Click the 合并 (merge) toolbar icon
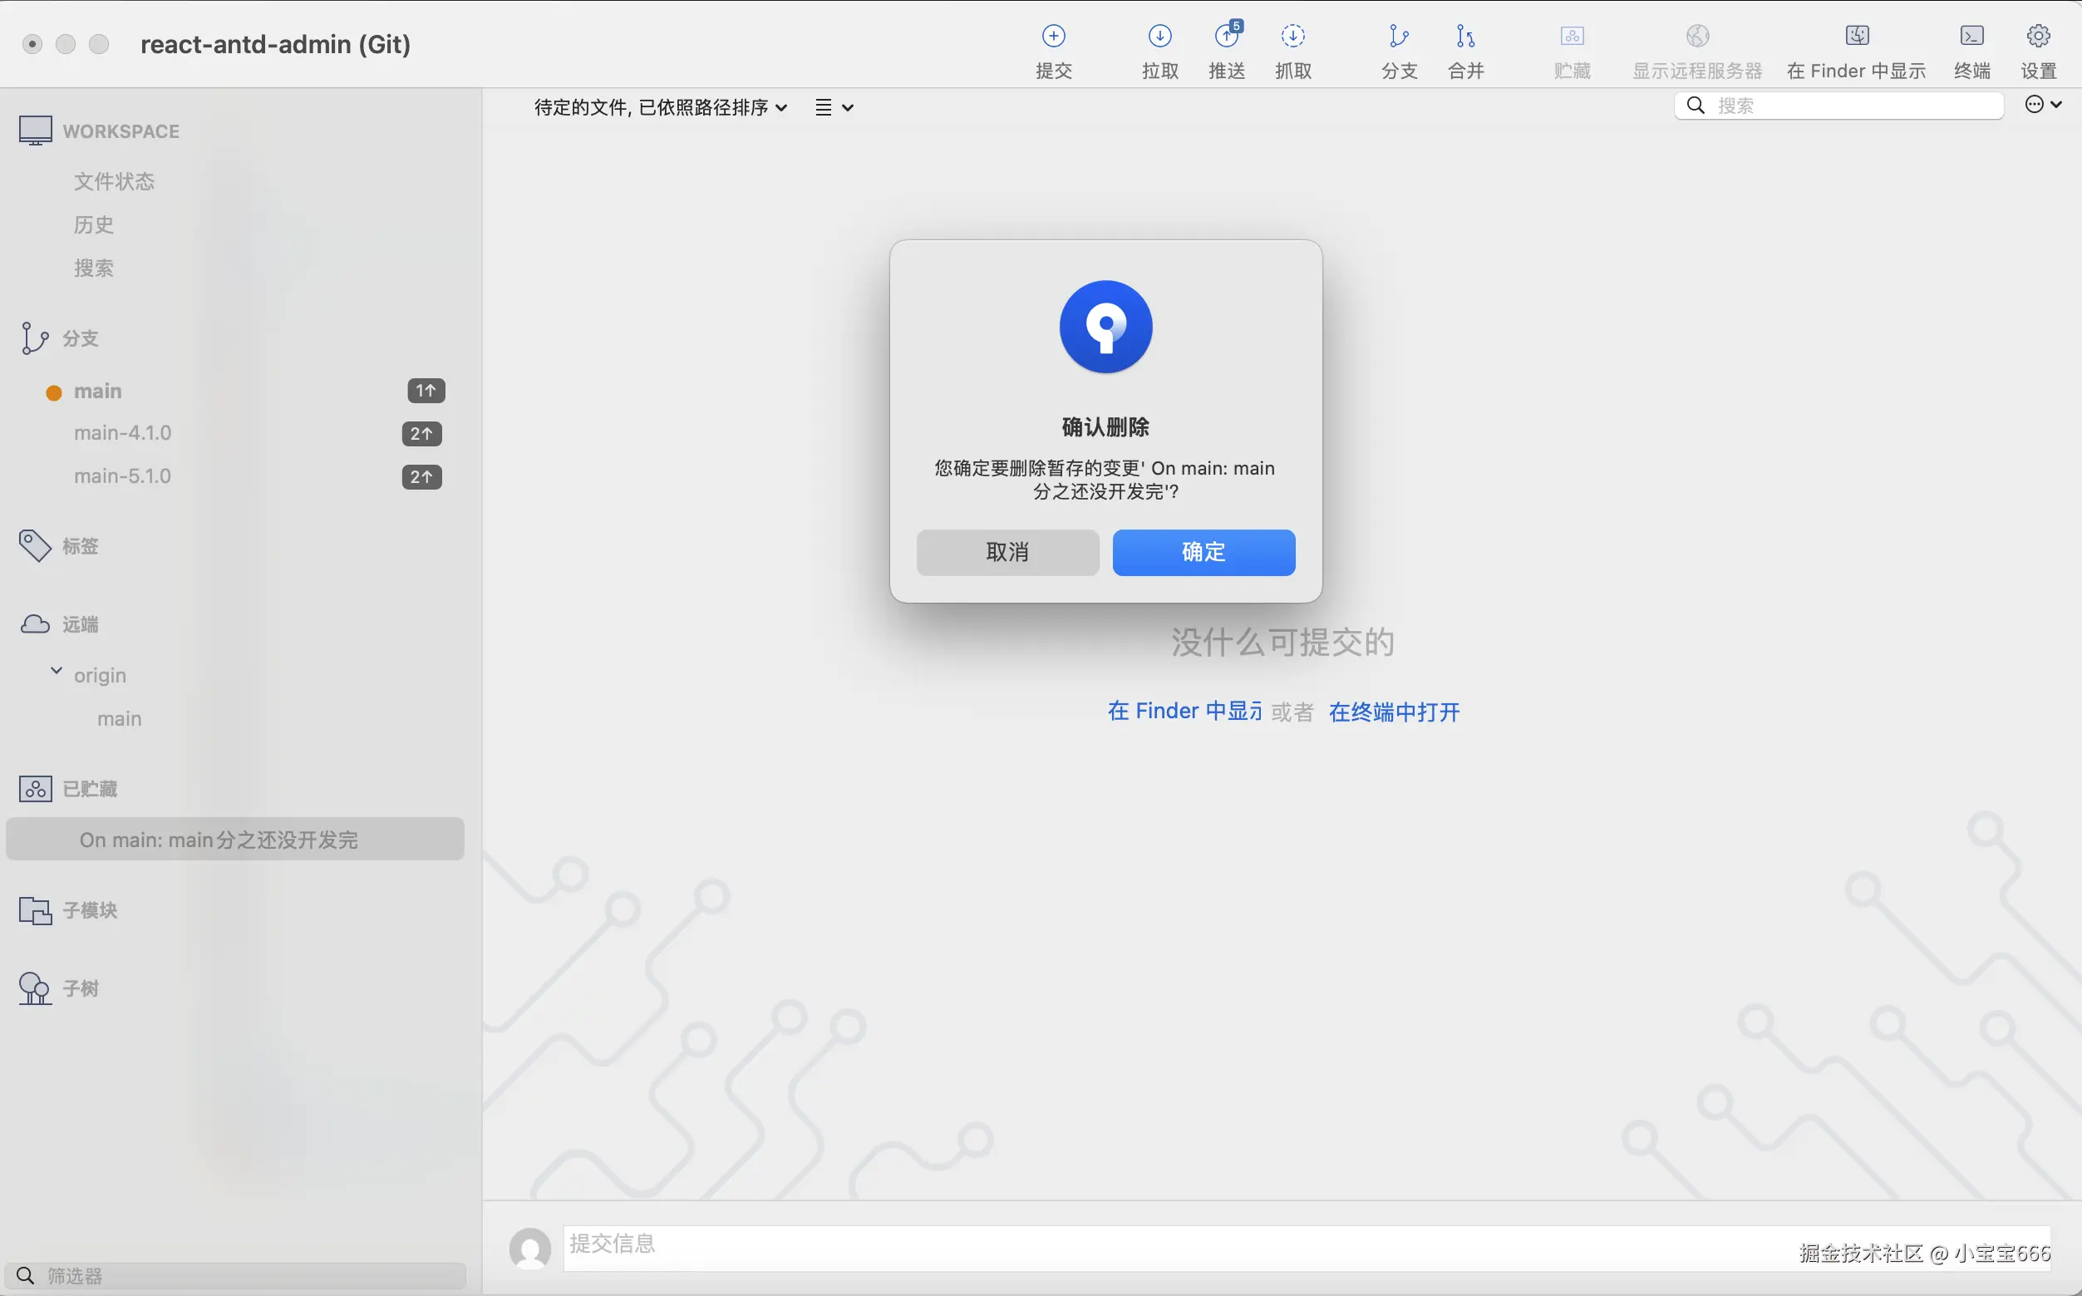Viewport: 2082px width, 1296px height. (1464, 50)
